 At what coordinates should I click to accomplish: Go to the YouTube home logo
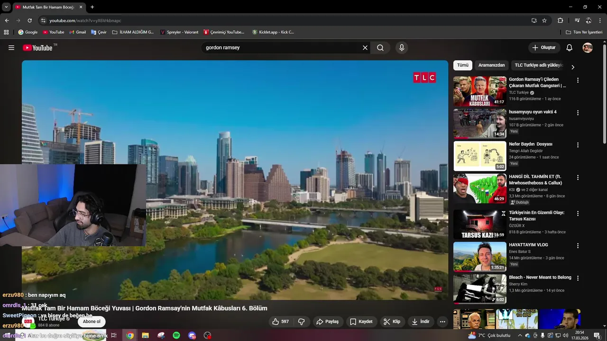click(x=38, y=48)
